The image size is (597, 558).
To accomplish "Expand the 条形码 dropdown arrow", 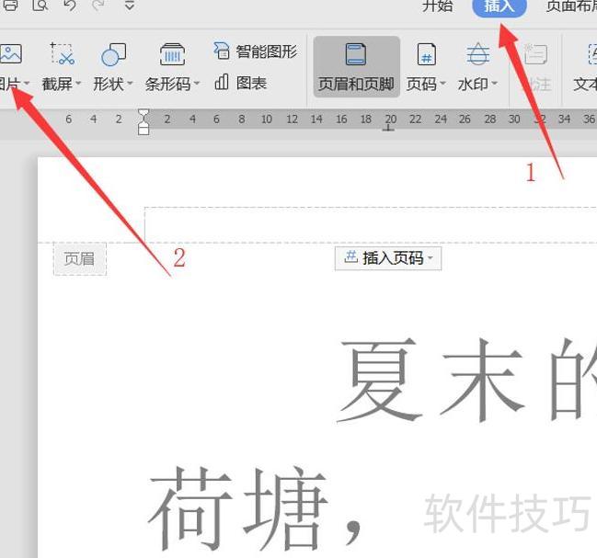I will tap(197, 83).
